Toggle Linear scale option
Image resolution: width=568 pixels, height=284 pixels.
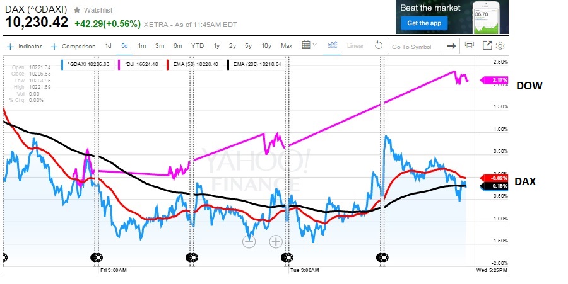pos(355,46)
